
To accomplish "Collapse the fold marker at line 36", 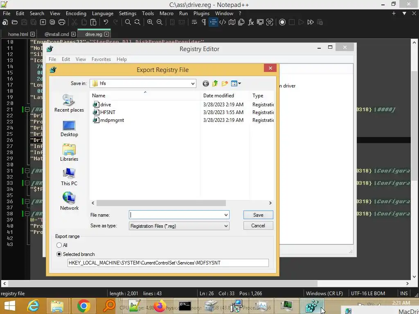I will tap(27, 202).
